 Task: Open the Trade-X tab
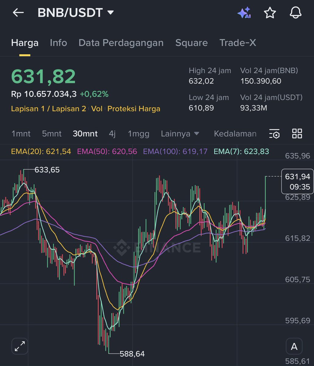pos(238,43)
